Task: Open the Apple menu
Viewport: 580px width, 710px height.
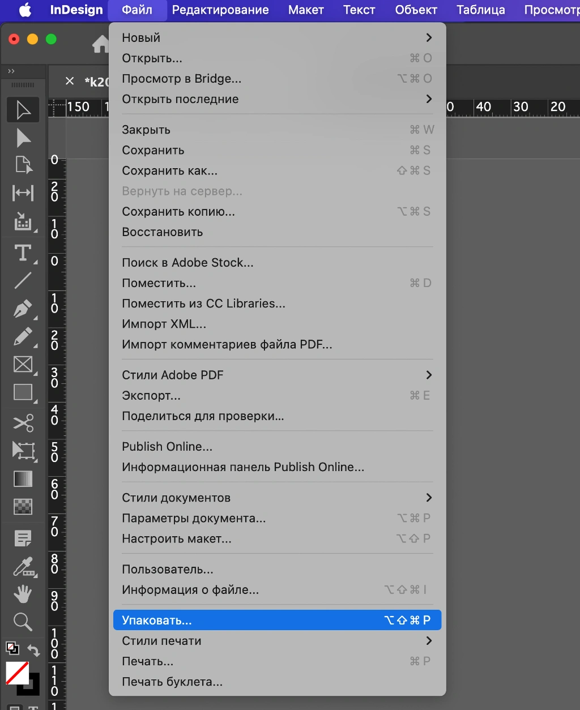Action: tap(25, 10)
